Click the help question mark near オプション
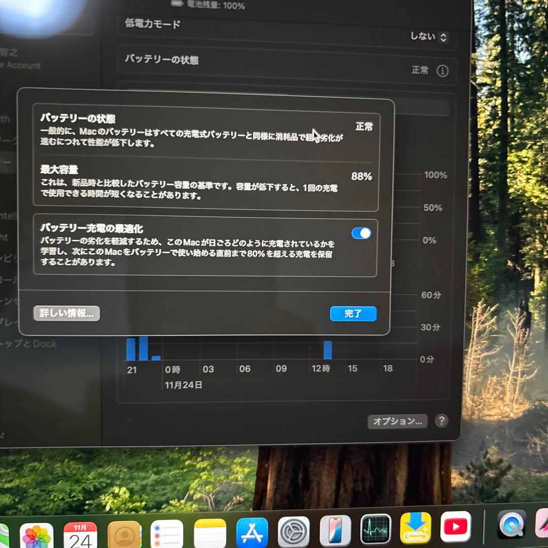This screenshot has height=548, width=548. 441,422
